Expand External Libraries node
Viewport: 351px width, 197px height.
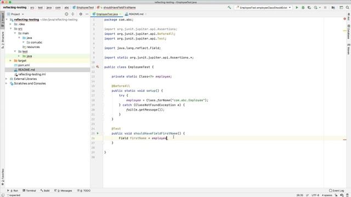click(6, 79)
